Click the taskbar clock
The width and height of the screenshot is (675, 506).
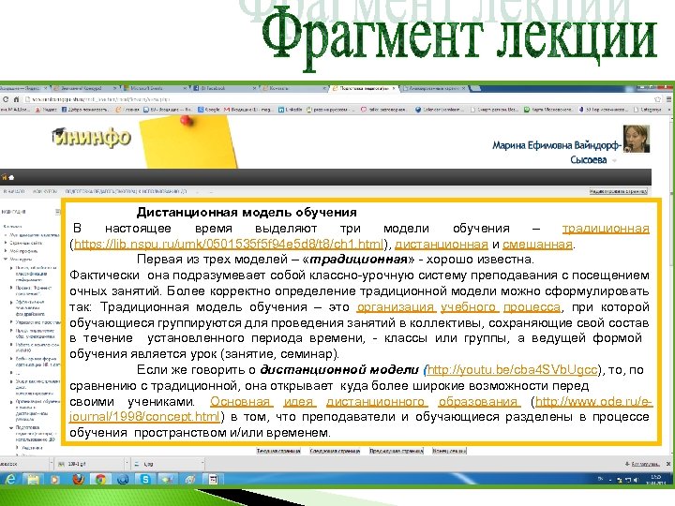point(656,479)
